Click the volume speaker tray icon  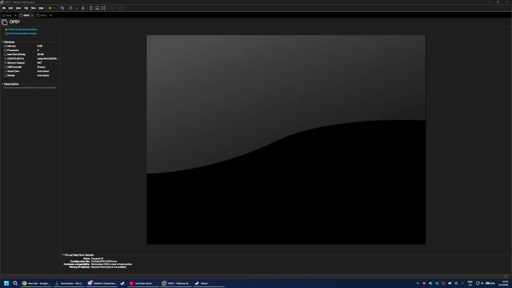pos(482,283)
